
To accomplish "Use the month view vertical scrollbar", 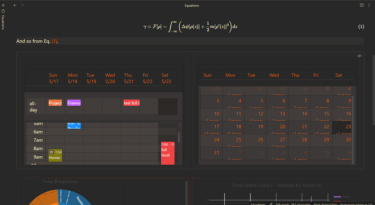I will click(x=352, y=130).
